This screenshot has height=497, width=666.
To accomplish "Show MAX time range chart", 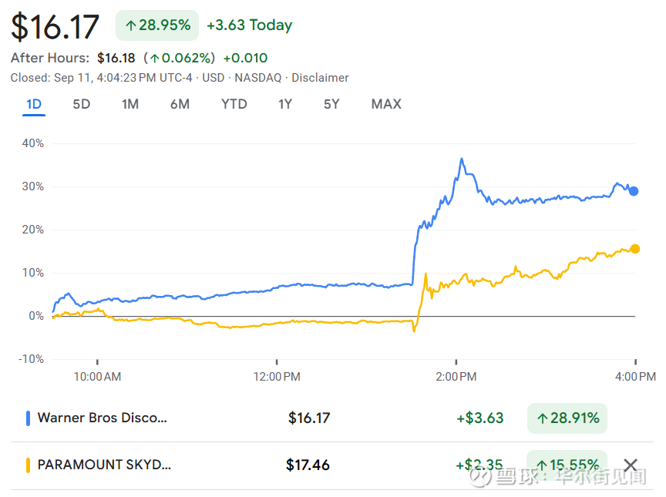I will (x=386, y=104).
